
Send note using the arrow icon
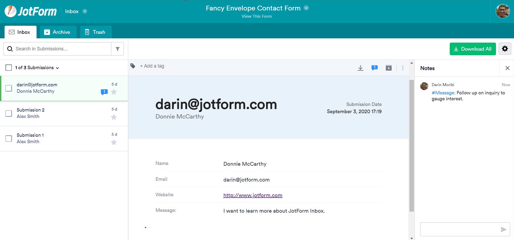(x=503, y=229)
